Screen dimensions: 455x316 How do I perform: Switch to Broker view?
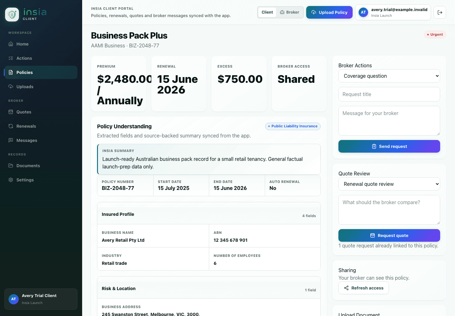[x=290, y=12]
